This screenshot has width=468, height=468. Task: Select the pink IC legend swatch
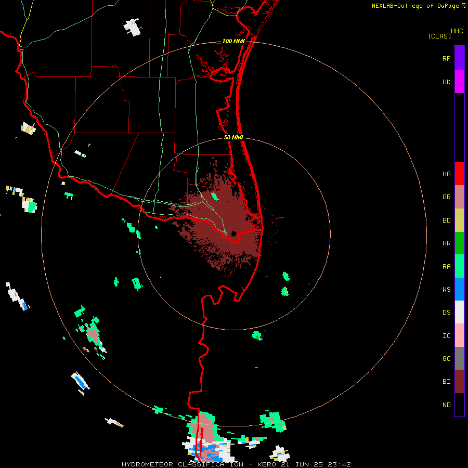[459, 335]
